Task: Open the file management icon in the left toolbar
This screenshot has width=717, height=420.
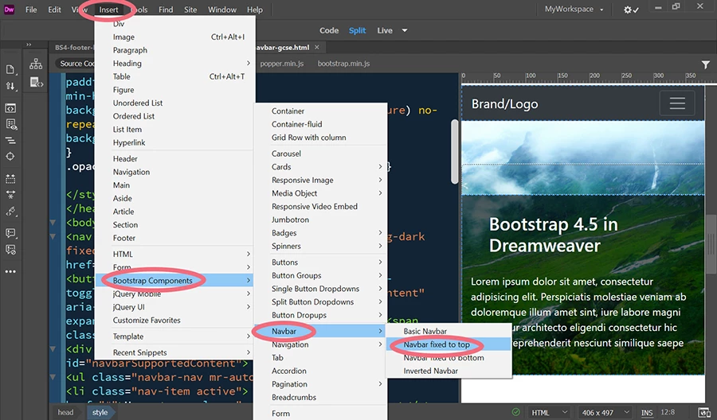Action: (10, 69)
